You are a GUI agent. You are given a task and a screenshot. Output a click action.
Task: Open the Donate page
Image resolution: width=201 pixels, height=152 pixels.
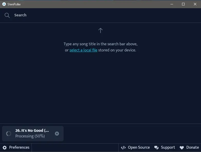189,147
